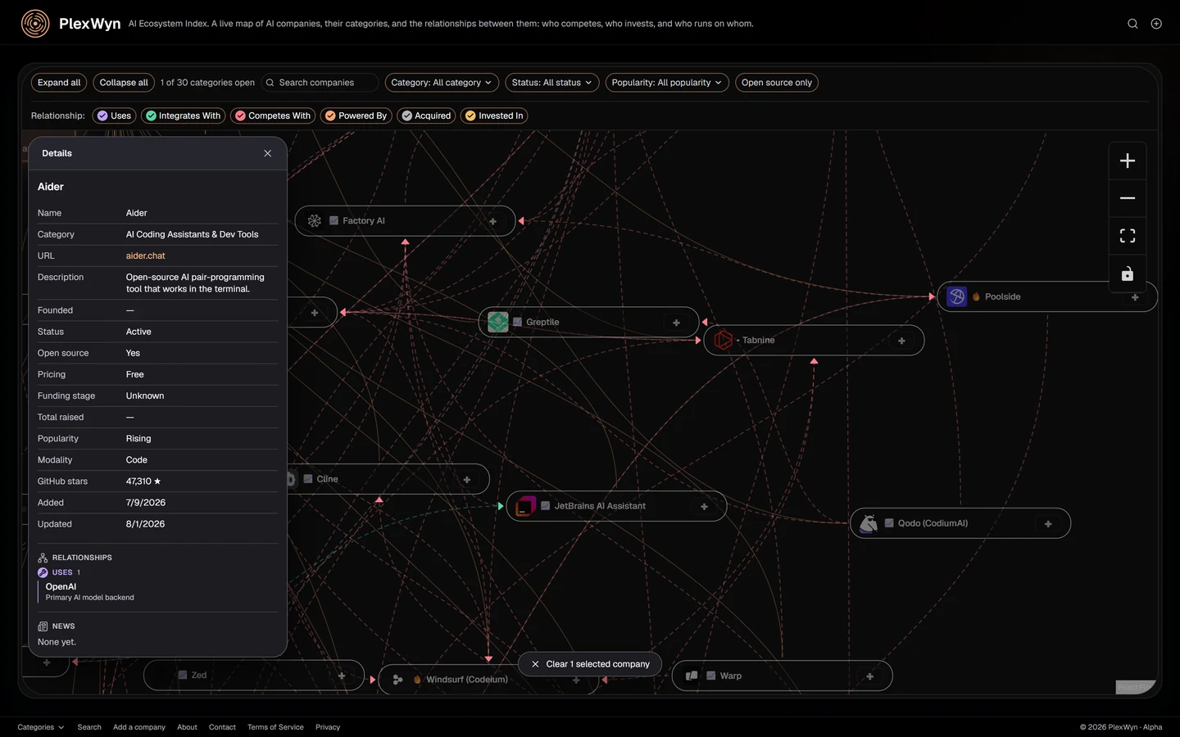Toggle the Powered By relationship filter
This screenshot has height=737, width=1180.
click(x=356, y=115)
